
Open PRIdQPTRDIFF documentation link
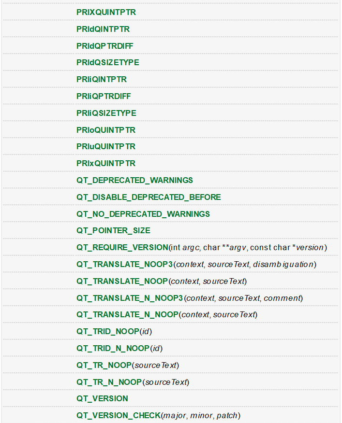(104, 46)
